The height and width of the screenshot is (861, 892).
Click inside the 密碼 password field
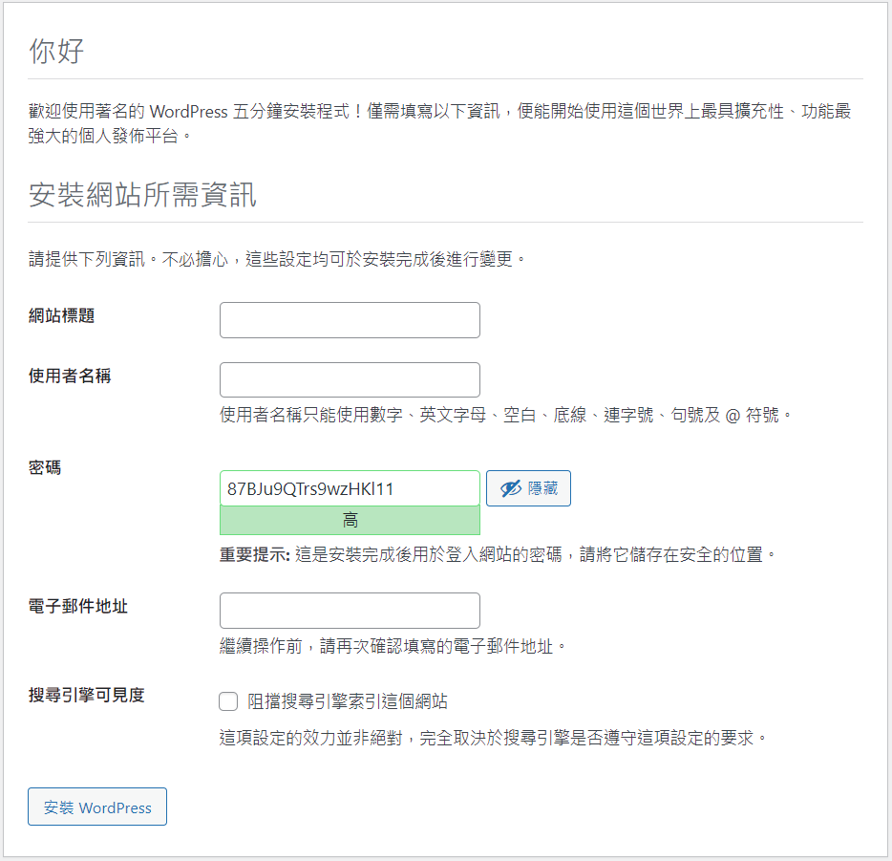click(350, 488)
